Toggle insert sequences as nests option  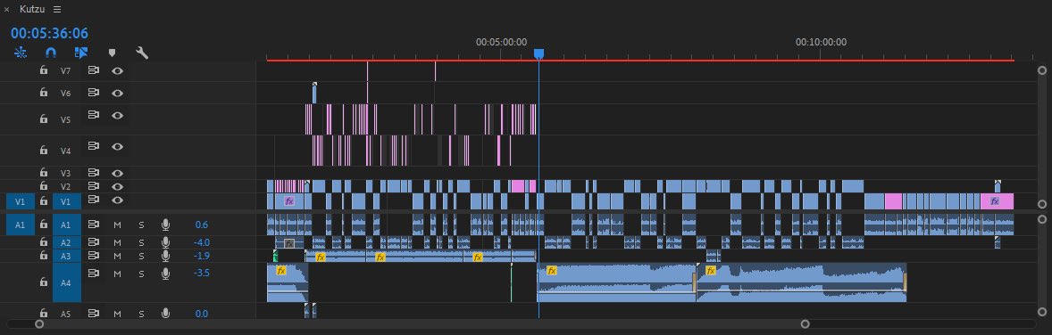21,53
